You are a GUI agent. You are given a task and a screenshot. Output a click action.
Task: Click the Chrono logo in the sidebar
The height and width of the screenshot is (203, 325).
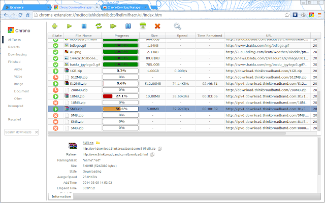11,30
